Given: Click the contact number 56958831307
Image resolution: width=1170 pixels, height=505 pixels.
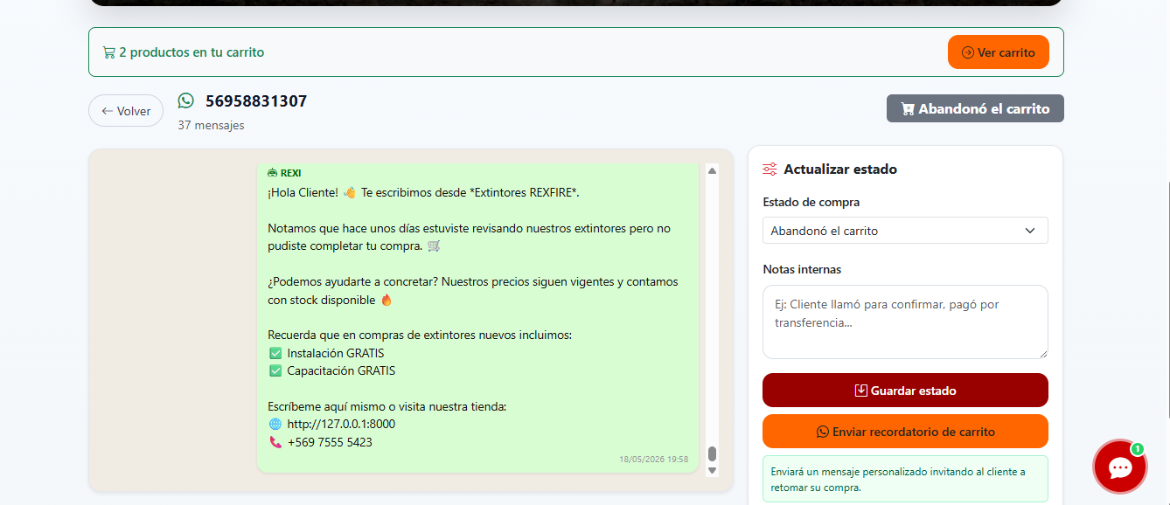Looking at the screenshot, I should tap(256, 101).
